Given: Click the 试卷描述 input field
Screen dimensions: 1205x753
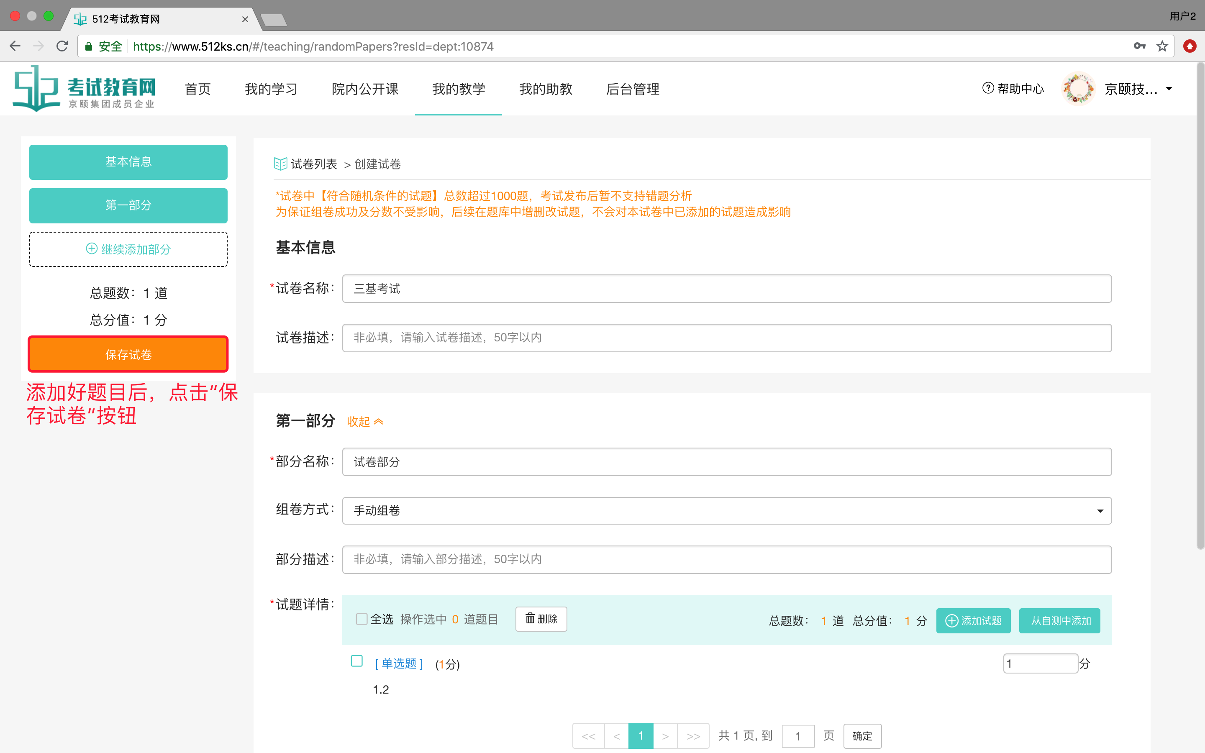Looking at the screenshot, I should pos(726,338).
